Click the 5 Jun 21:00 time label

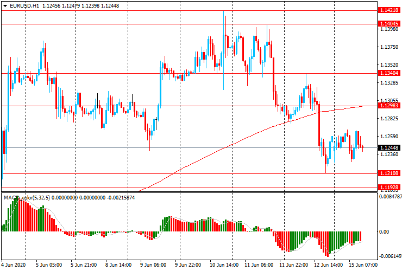click(84, 264)
